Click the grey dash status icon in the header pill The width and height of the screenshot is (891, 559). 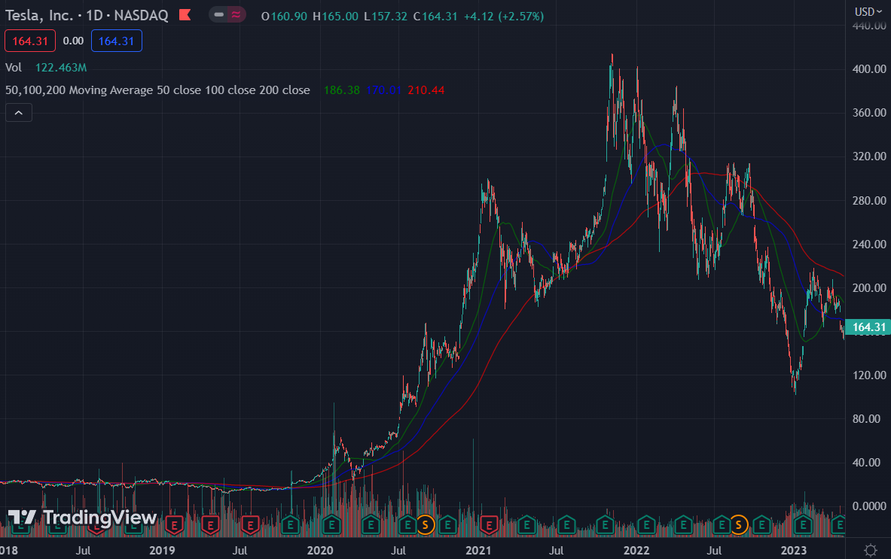coord(218,15)
